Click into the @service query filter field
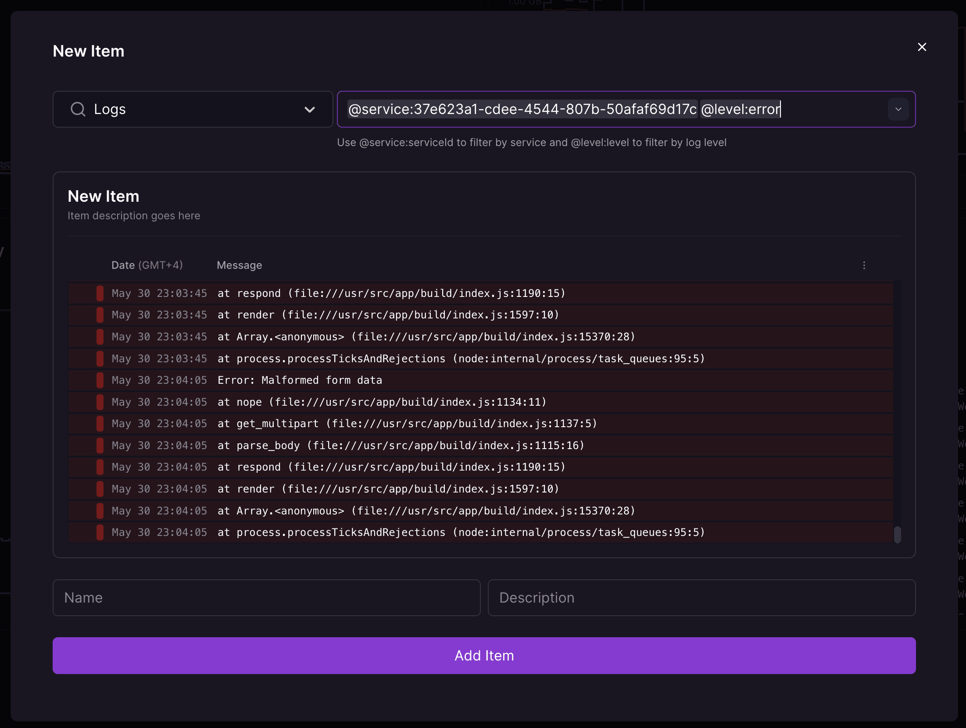This screenshot has width=966, height=728. click(626, 109)
